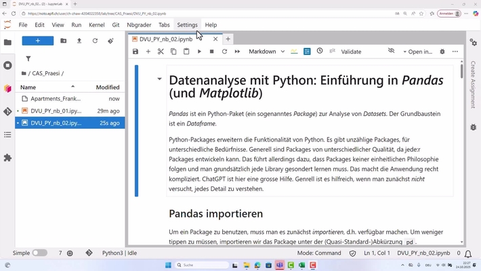
Task: Toggle the file filter funnel
Action: [28, 59]
